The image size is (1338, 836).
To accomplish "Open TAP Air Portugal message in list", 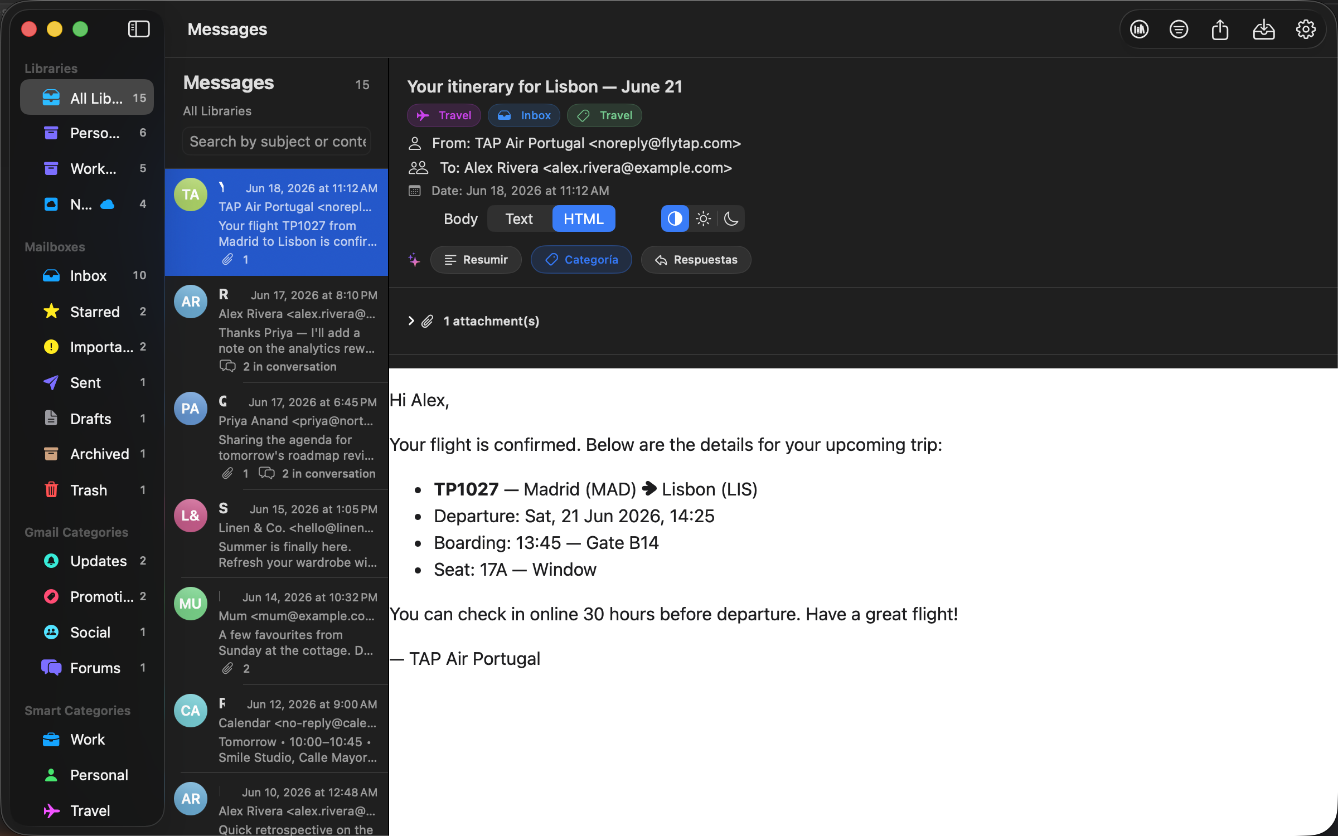I will (277, 222).
